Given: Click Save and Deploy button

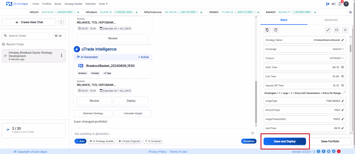Looking at the screenshot, I should pyautogui.click(x=285, y=142).
